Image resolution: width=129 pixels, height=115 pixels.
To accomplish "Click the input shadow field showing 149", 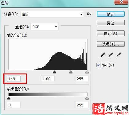I will [x=14, y=79].
